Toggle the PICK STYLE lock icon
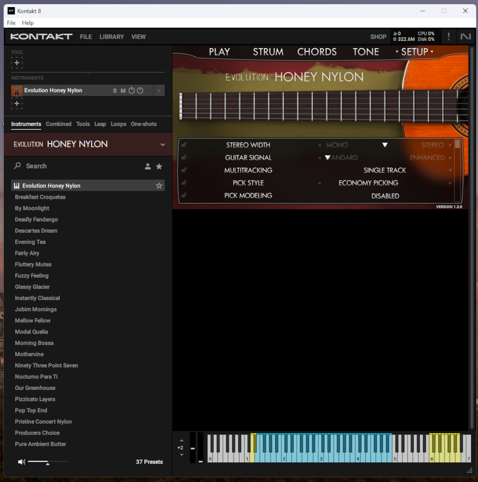This screenshot has width=478, height=482. [x=184, y=183]
